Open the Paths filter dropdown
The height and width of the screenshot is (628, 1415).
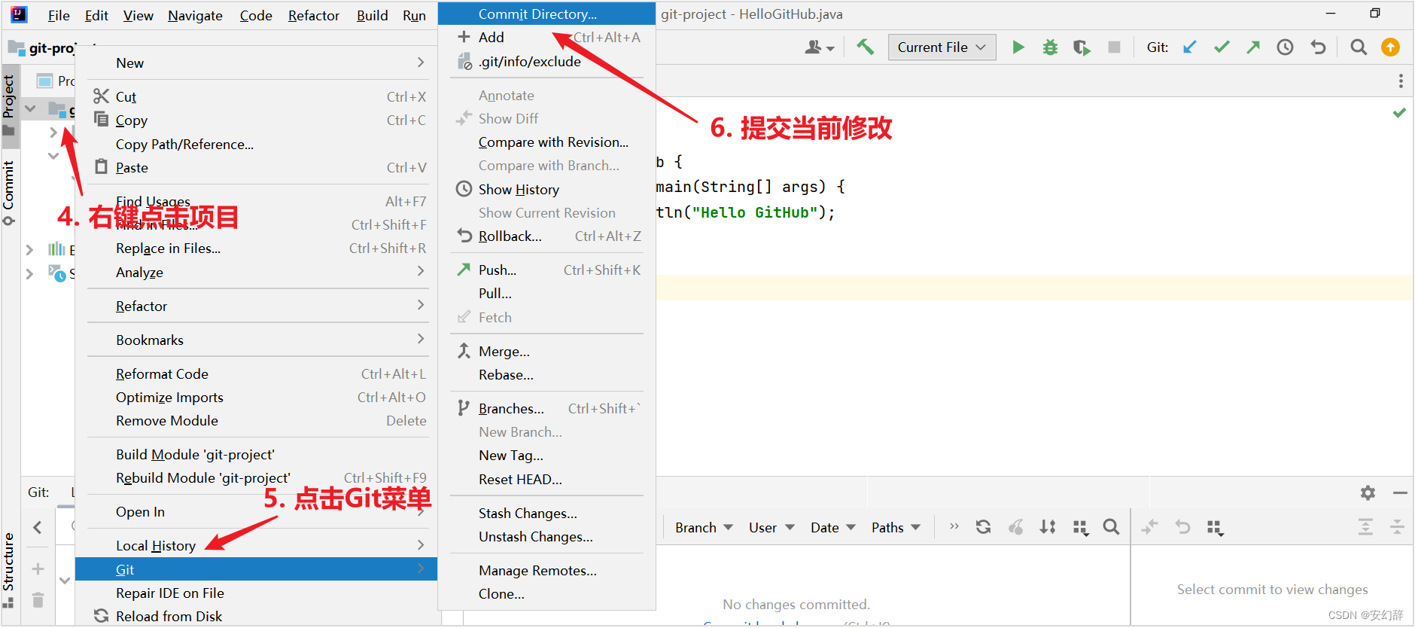coord(896,528)
